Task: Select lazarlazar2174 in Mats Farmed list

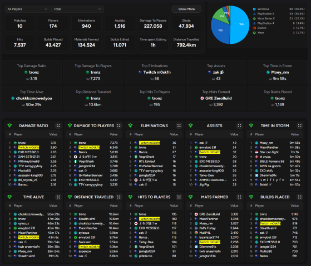Action: (210, 238)
